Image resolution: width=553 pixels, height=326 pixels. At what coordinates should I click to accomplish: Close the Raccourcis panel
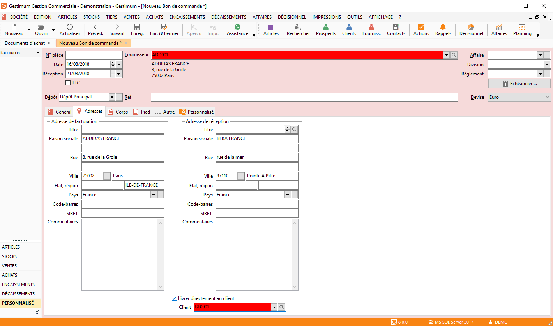[38, 53]
